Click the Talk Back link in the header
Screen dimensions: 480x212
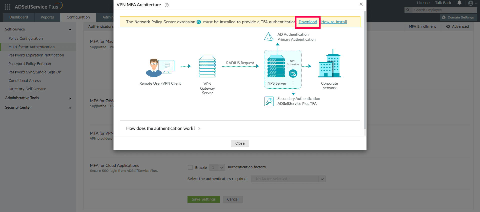(443, 3)
